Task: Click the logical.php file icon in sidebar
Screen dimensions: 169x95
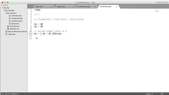Action: [x=10, y=24]
